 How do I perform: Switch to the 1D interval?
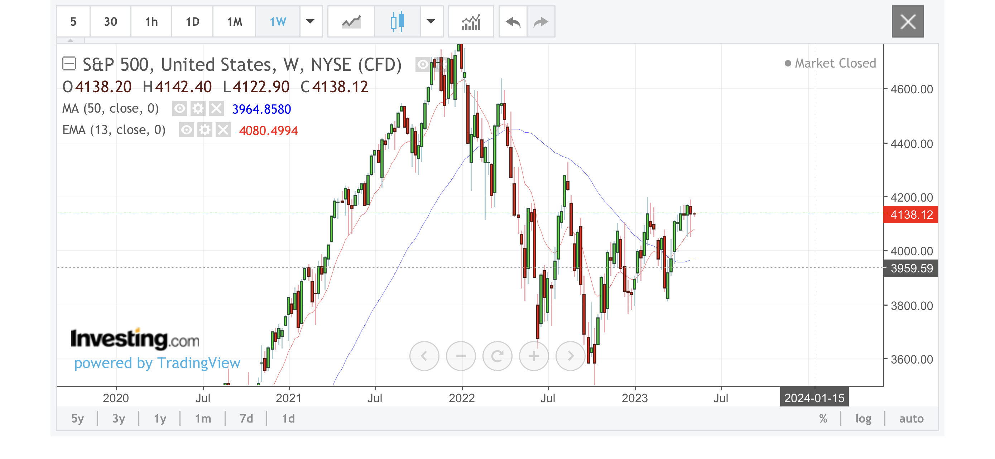[x=192, y=21]
